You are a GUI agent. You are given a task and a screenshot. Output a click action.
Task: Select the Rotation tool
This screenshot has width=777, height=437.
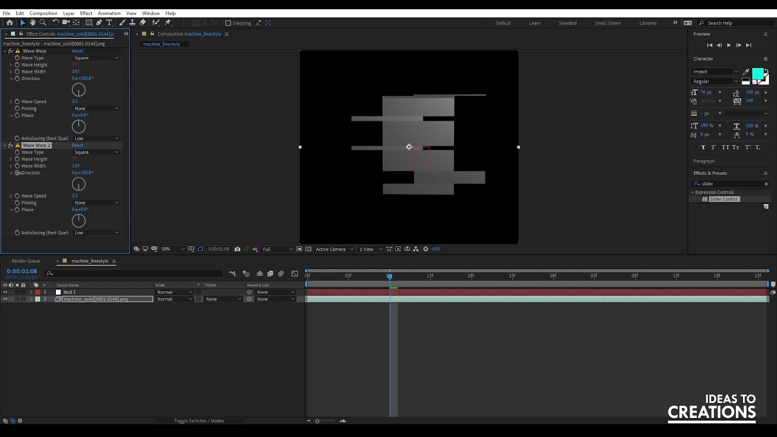(56, 22)
